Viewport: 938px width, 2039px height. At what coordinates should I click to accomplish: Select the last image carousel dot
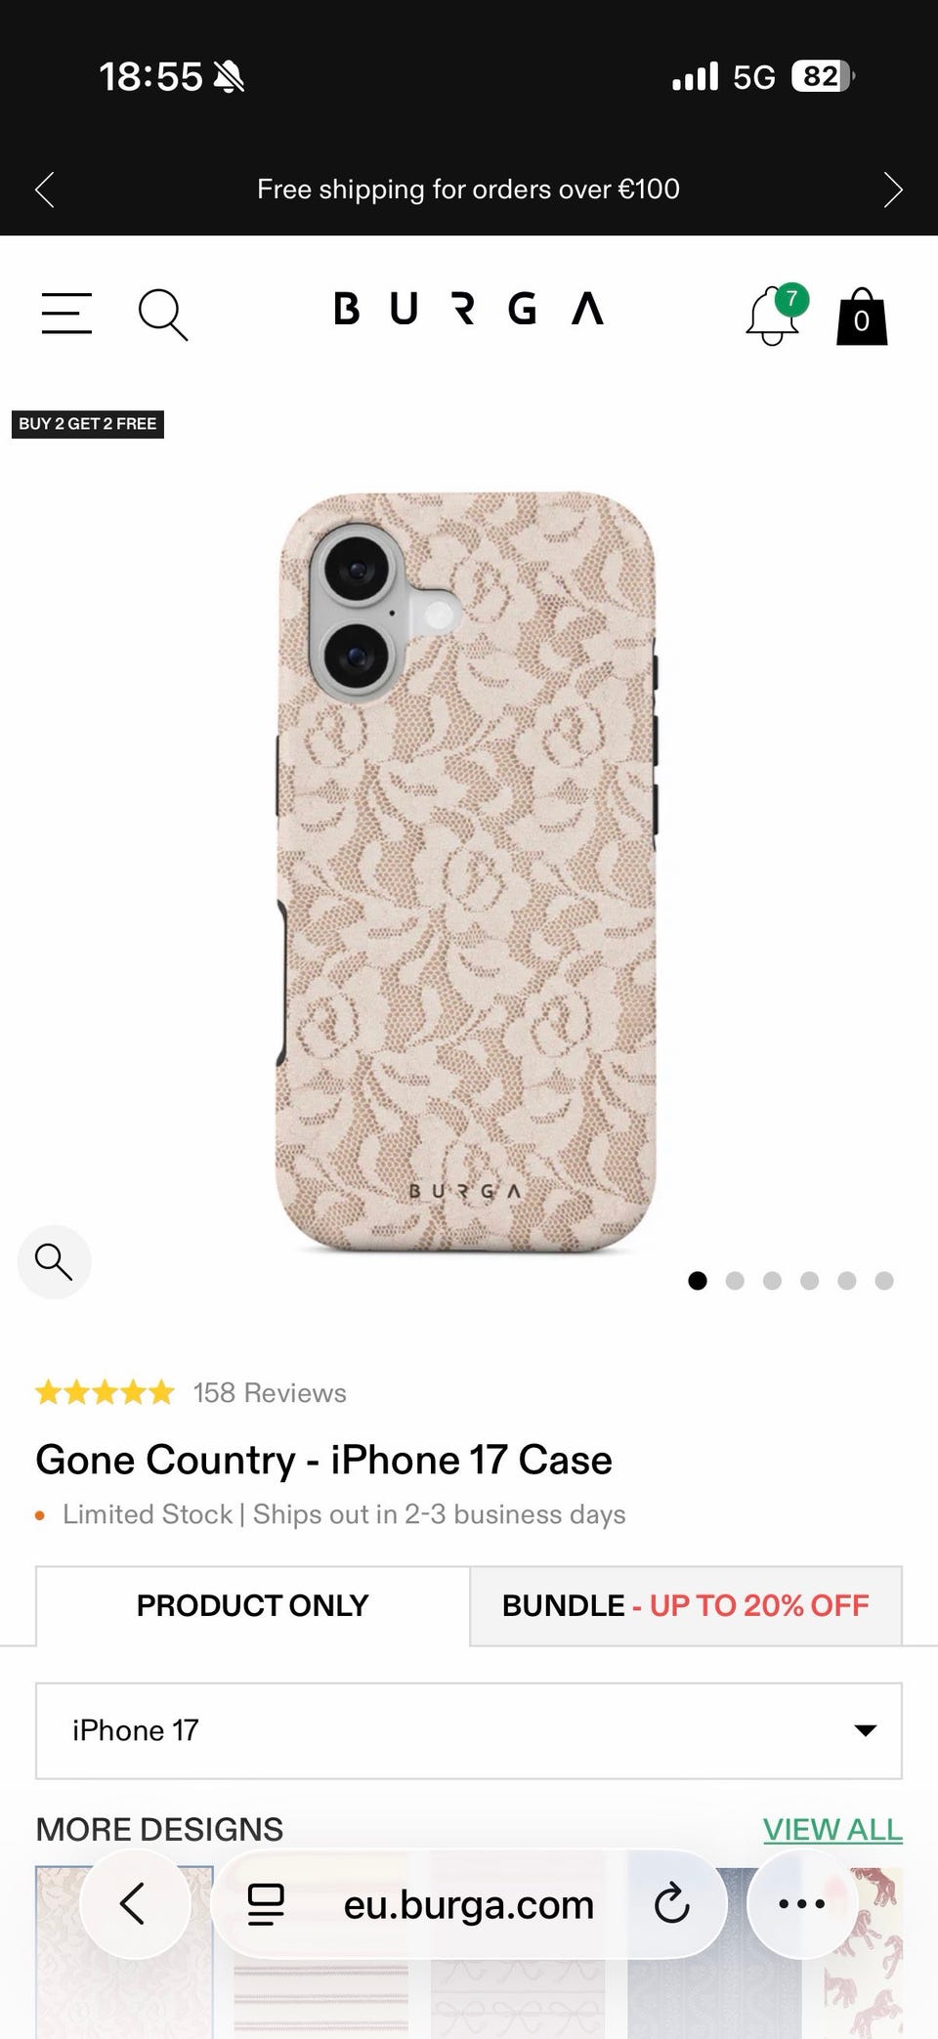[884, 1280]
